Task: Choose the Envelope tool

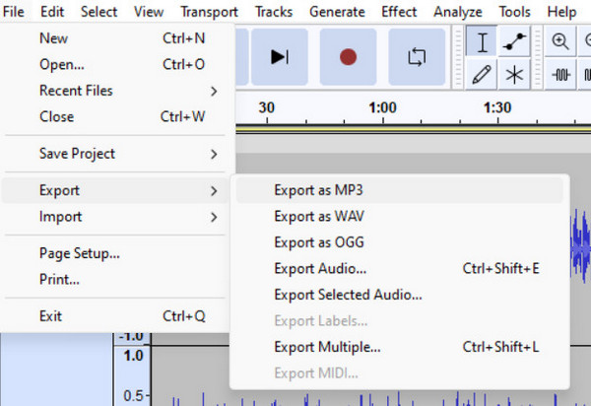Action: 513,42
